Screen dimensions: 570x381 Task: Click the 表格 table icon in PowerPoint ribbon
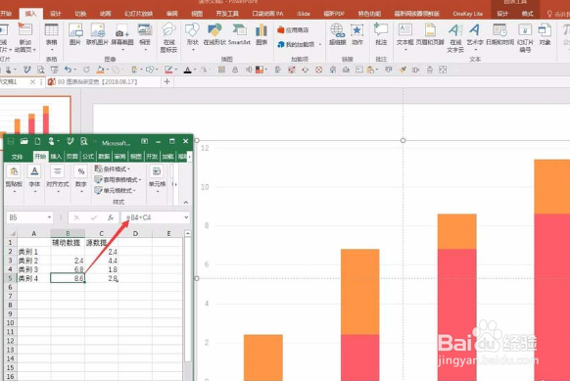(51, 30)
